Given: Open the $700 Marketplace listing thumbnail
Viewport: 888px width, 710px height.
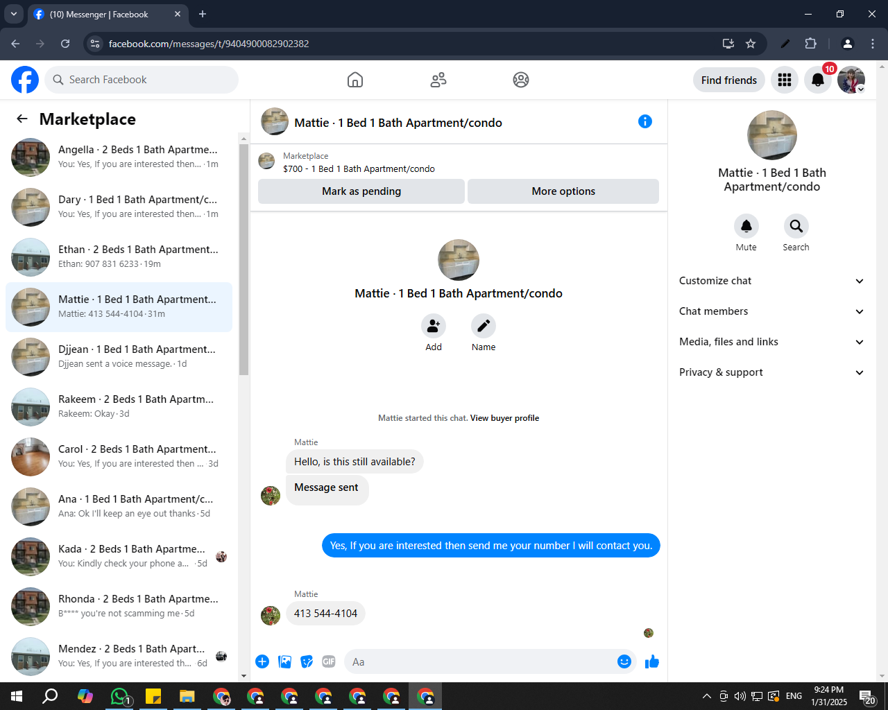Looking at the screenshot, I should click(x=266, y=162).
